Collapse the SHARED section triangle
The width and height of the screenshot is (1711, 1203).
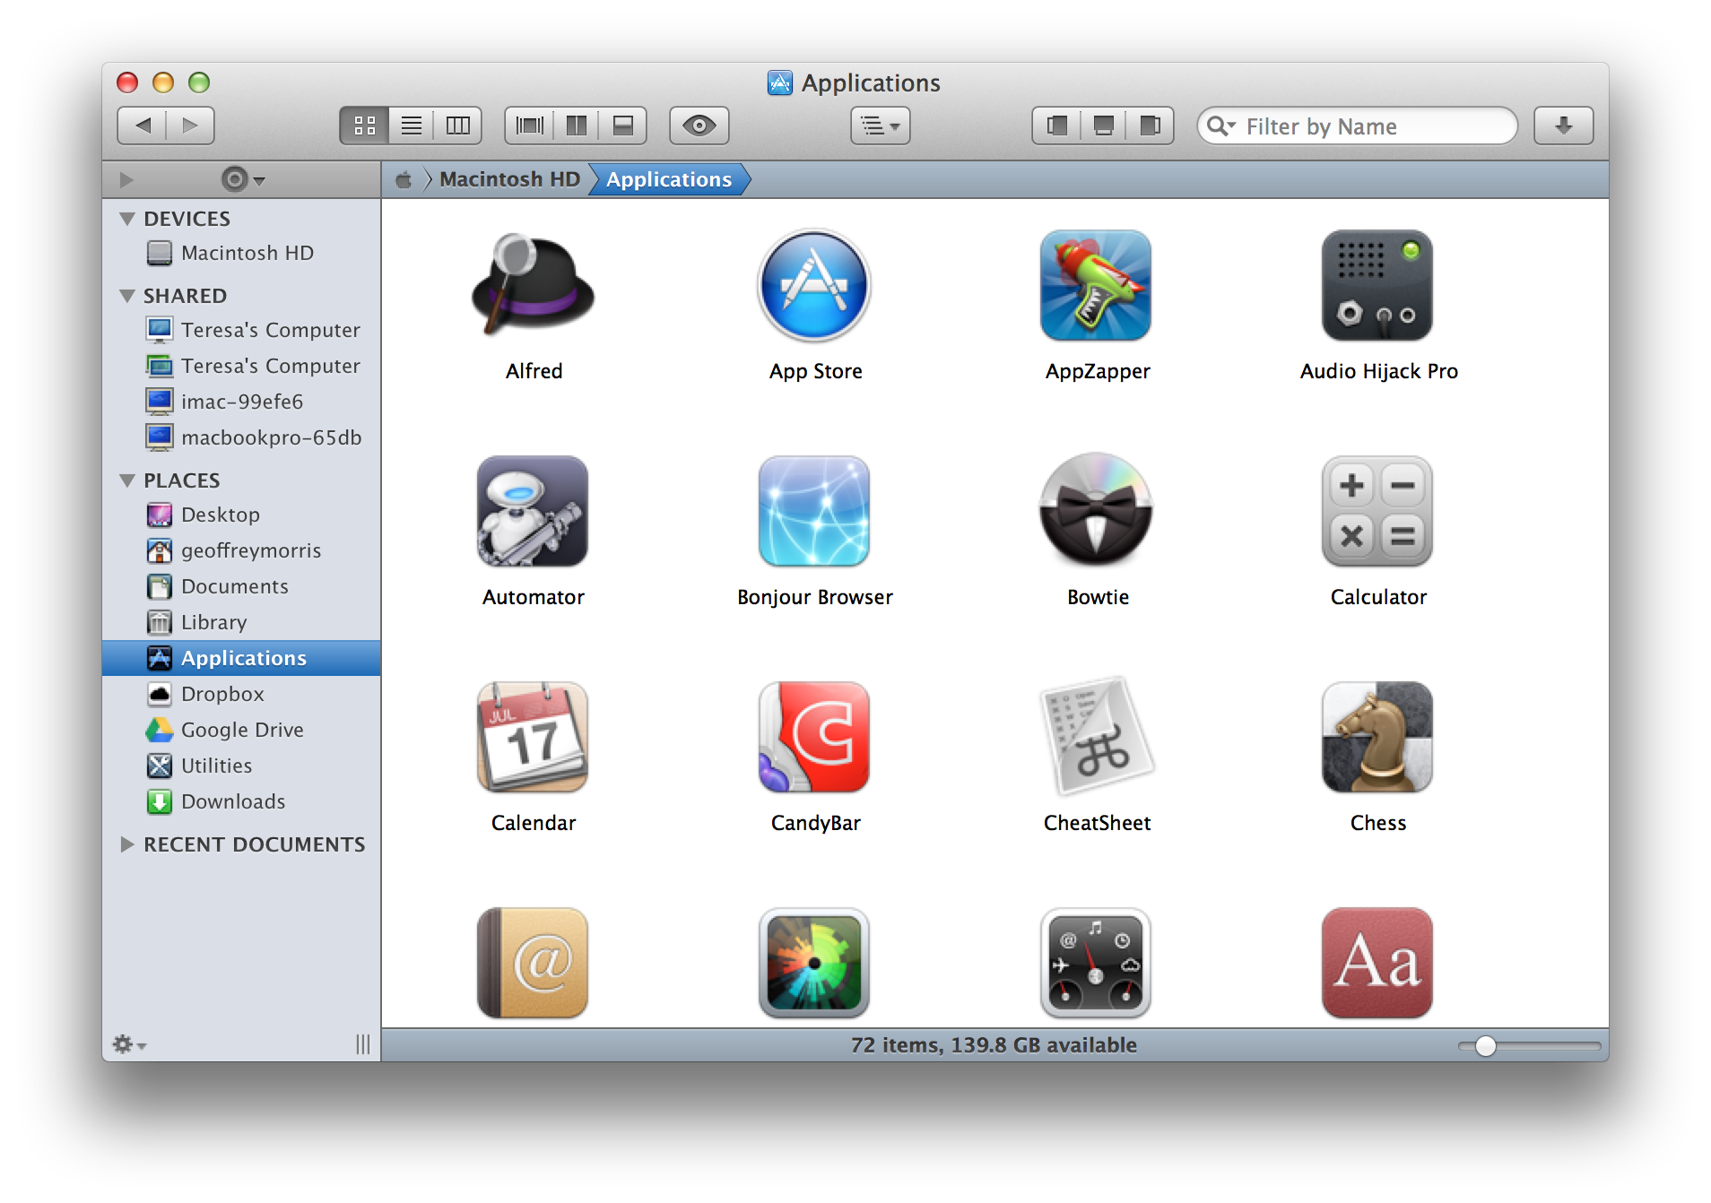point(126,296)
